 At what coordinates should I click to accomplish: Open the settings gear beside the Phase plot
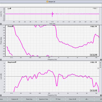tap(101, 60)
